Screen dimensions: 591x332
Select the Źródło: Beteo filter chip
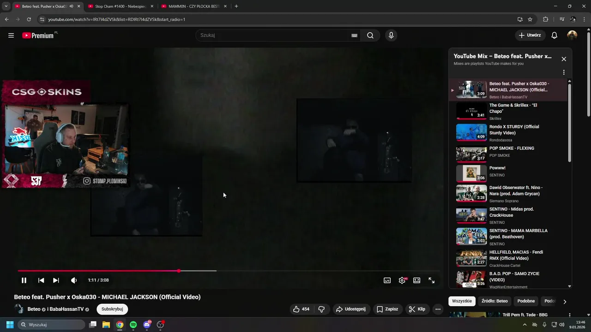(495, 301)
